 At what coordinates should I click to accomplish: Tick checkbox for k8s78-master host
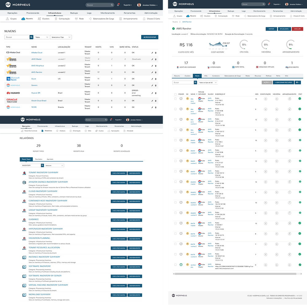click(x=175, y=223)
